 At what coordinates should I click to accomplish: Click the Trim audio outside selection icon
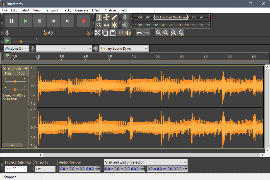[x=120, y=33]
